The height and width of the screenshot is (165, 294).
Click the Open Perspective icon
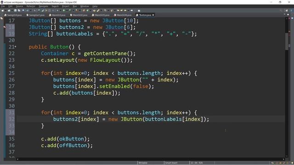tap(287, 11)
